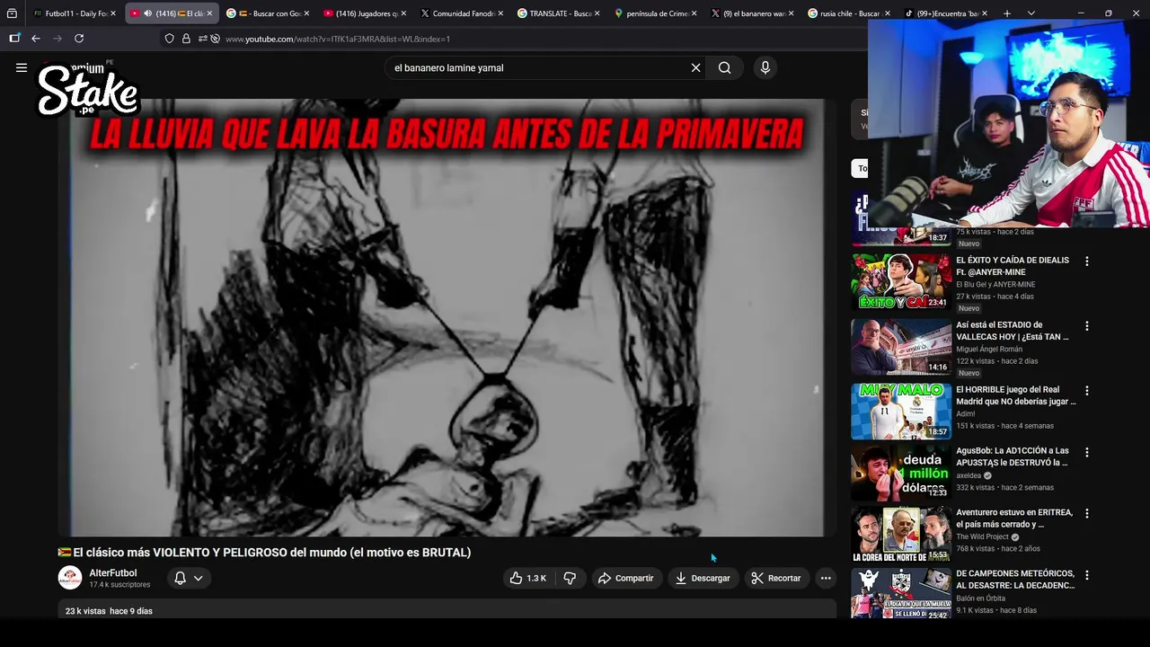Click the padlock site security icon
1150x647 pixels.
coord(186,39)
